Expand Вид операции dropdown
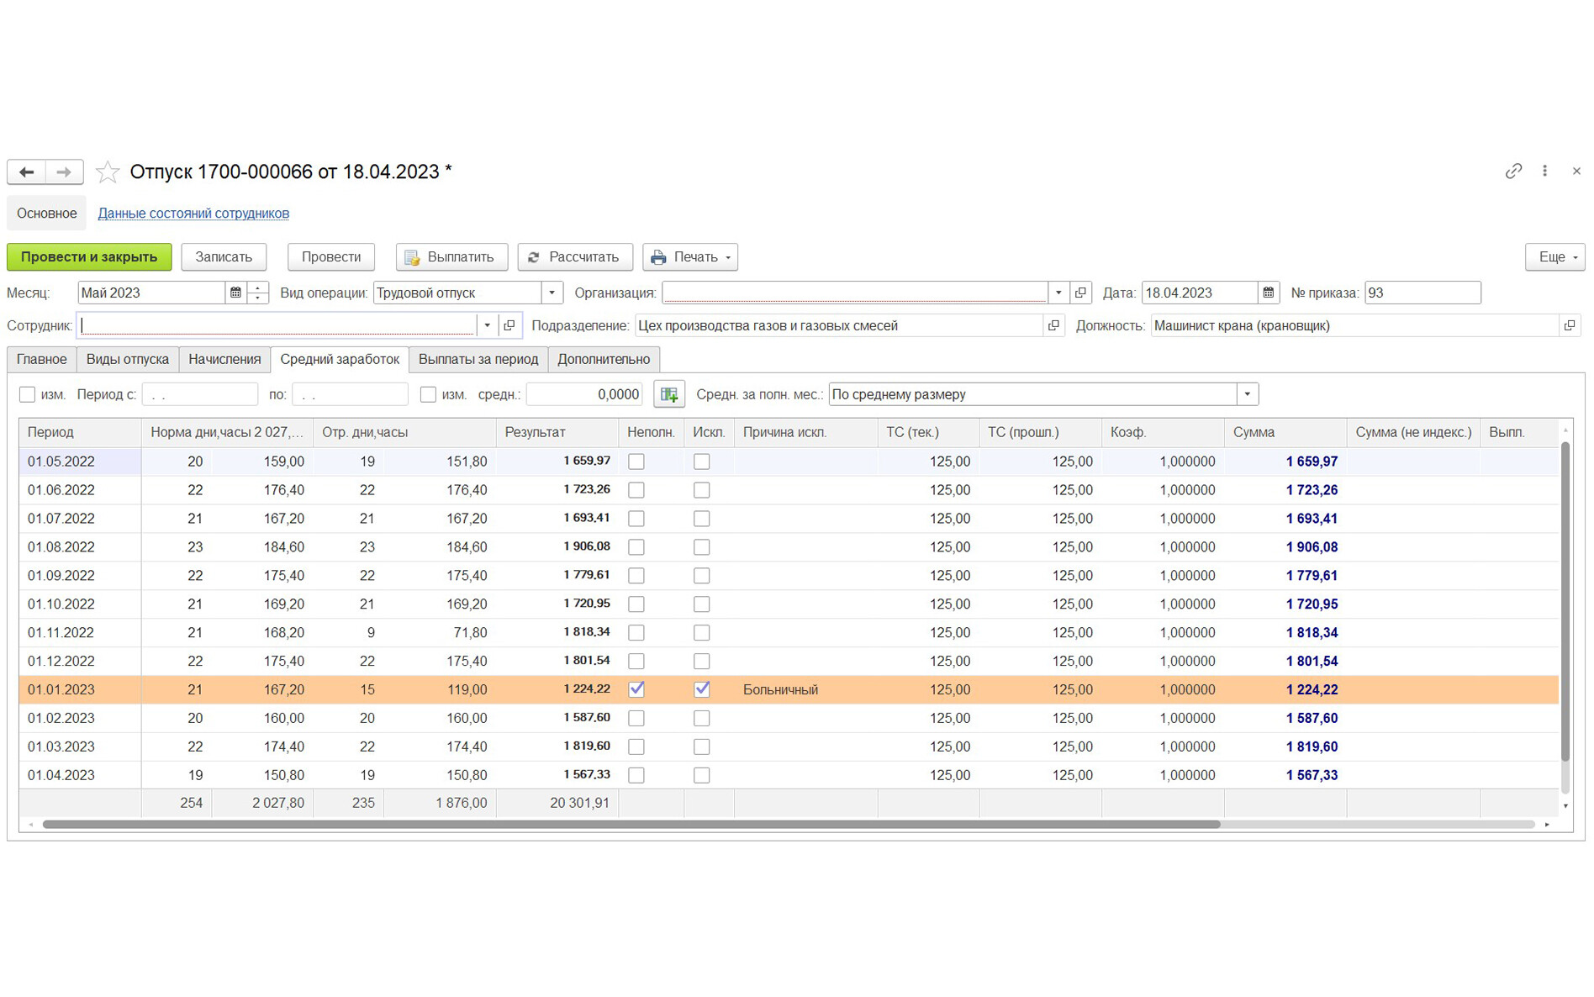Viewport: 1594px width, 997px height. 552,293
